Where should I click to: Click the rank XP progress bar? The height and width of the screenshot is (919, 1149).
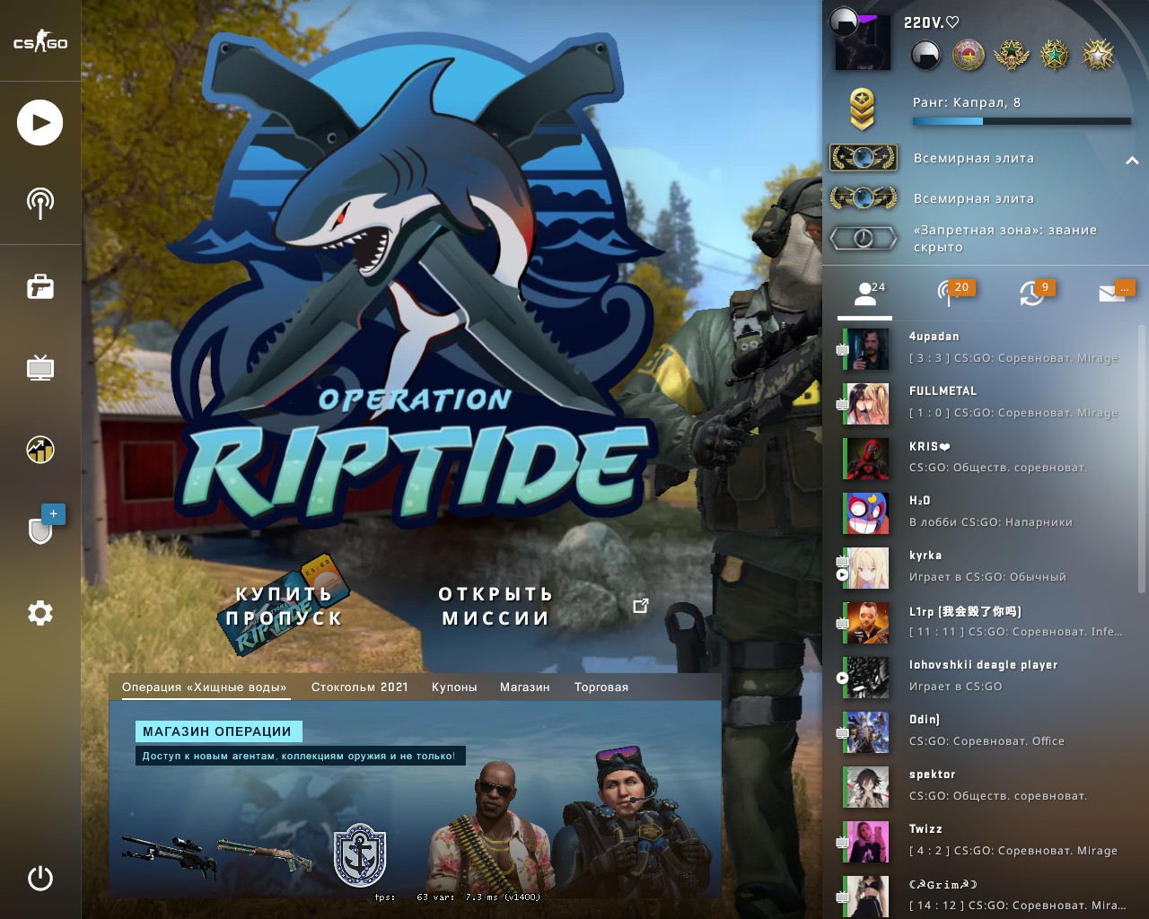pos(1022,121)
